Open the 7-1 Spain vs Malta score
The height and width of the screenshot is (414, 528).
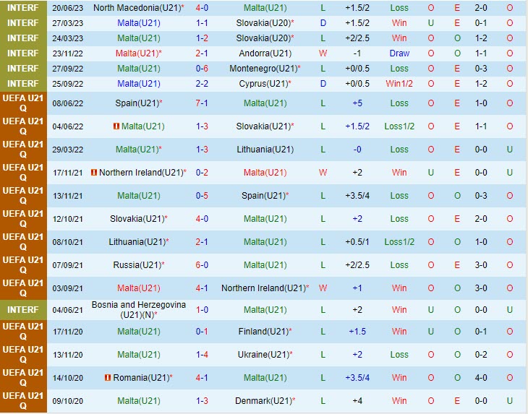pyautogui.click(x=202, y=103)
